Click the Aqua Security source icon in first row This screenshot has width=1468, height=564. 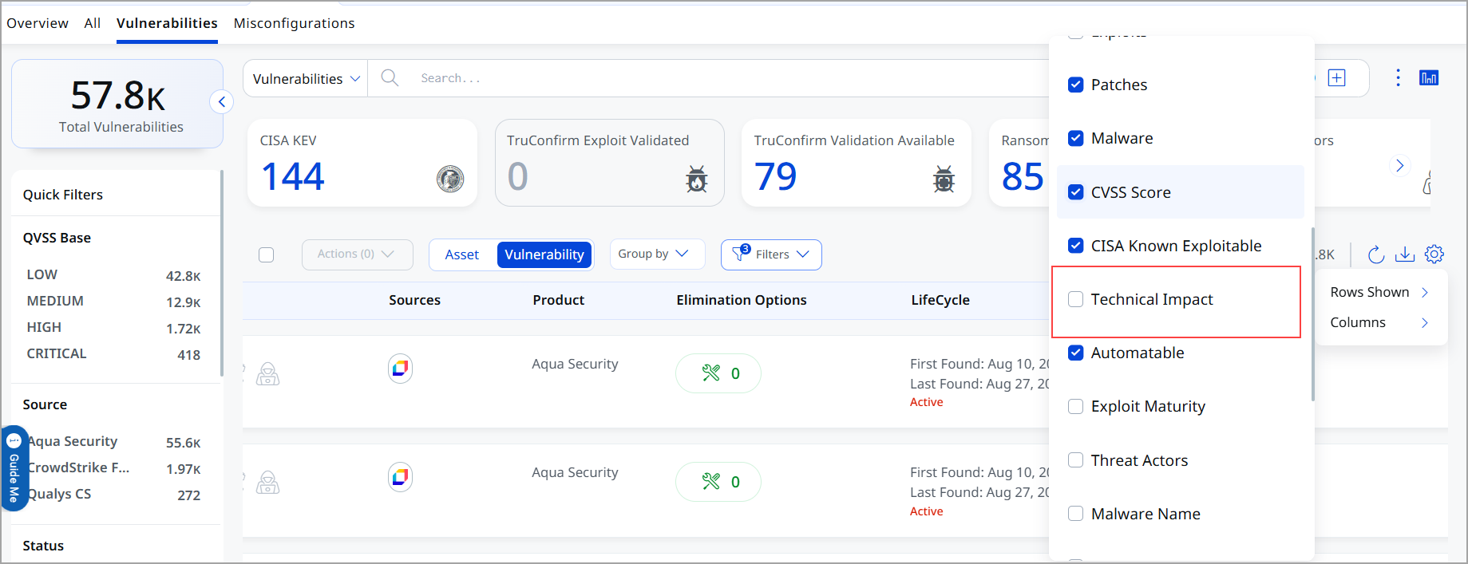point(400,368)
